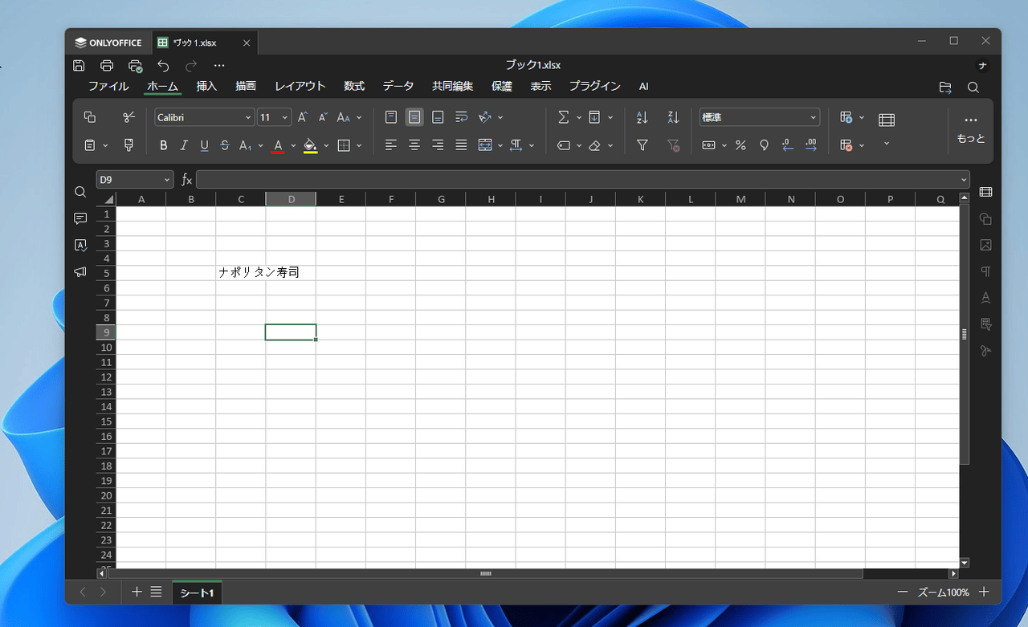Open the font size 11 dropdown
Screen dimensions: 1028x627
tap(286, 118)
